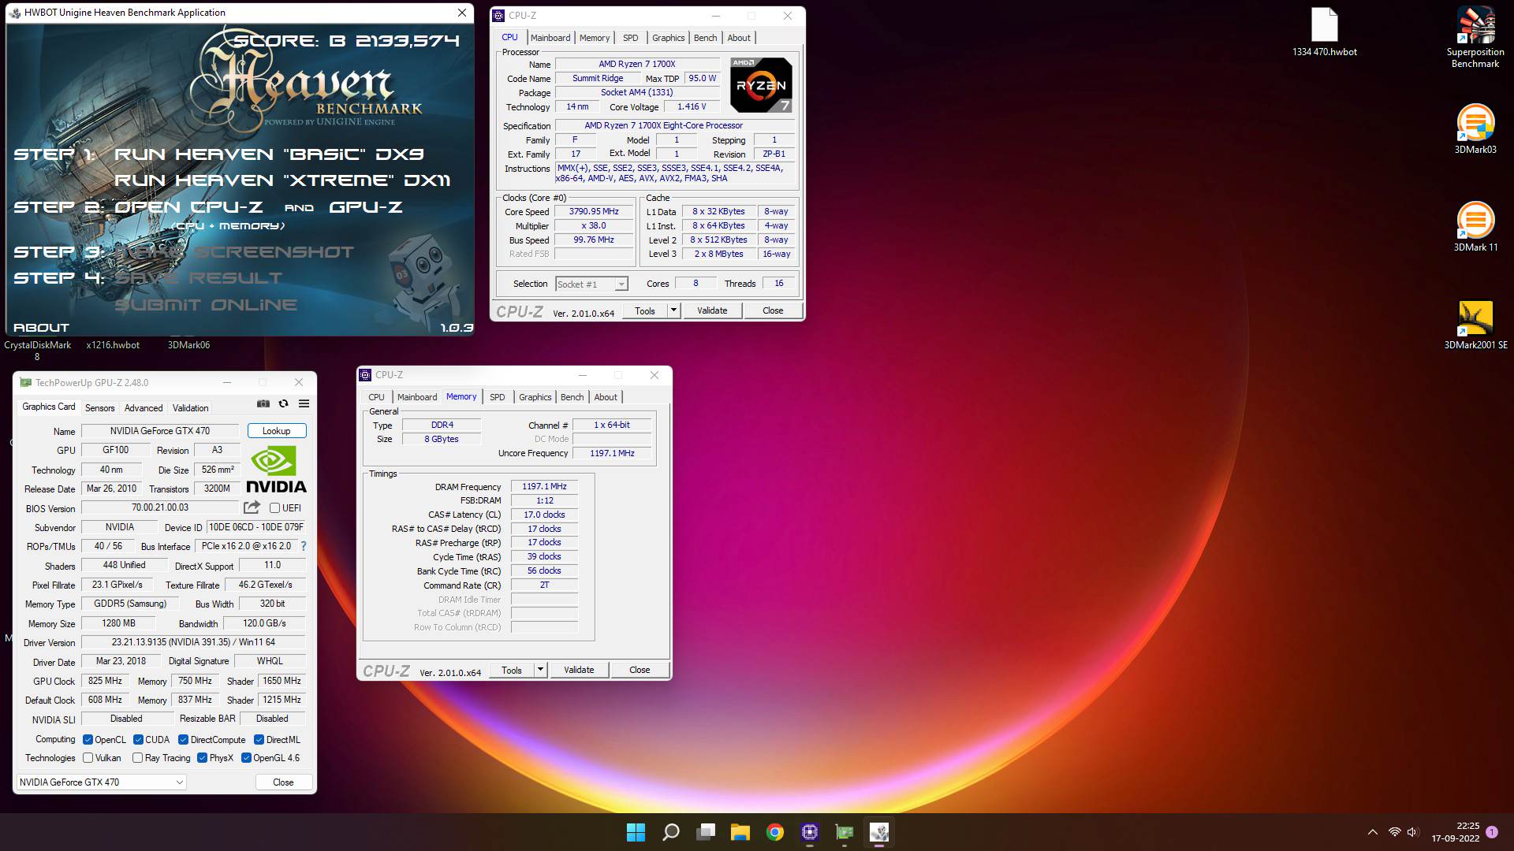The height and width of the screenshot is (851, 1514).
Task: Open the 3DMark03 desktop shortcut
Action: pyautogui.click(x=1475, y=129)
